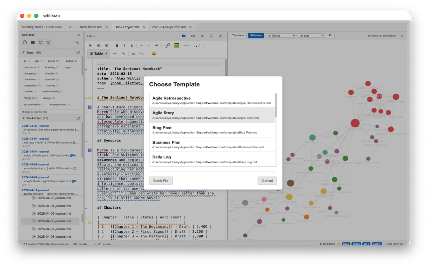Open 2026-04-07-journal.md in file tree
The height and width of the screenshot is (267, 428).
(54, 229)
